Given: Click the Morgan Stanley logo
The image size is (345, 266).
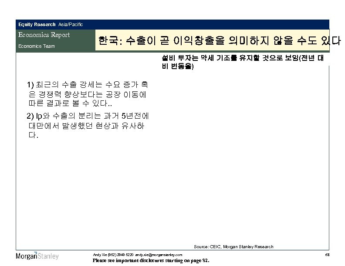Looking at the screenshot, I should [37, 256].
